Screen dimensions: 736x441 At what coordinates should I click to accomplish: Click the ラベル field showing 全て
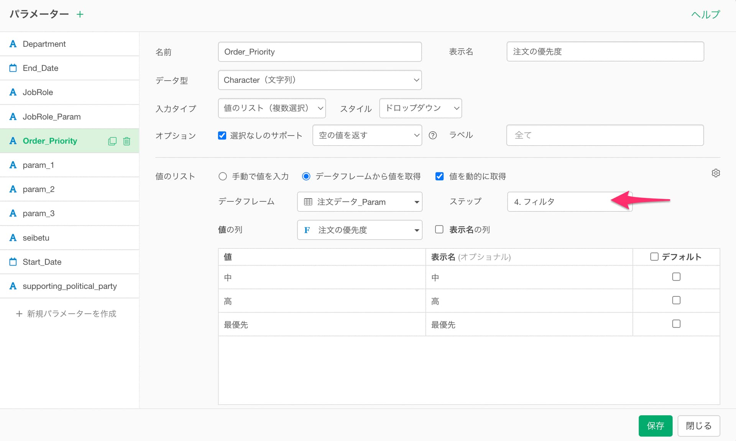605,135
